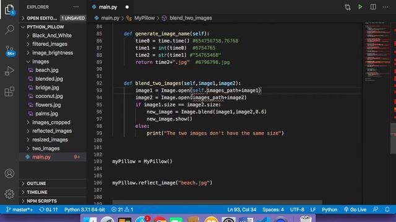Expand the filtered_images folder
The width and height of the screenshot is (396, 222).
pos(53,44)
